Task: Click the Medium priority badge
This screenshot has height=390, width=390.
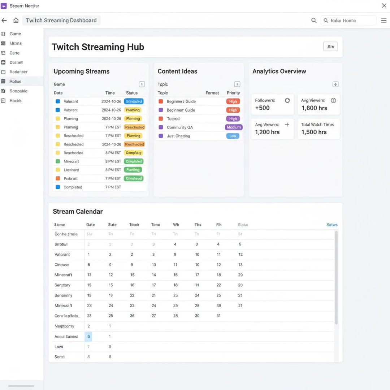Action: coord(234,127)
